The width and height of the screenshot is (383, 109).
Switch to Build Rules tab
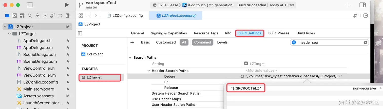[x=306, y=33]
